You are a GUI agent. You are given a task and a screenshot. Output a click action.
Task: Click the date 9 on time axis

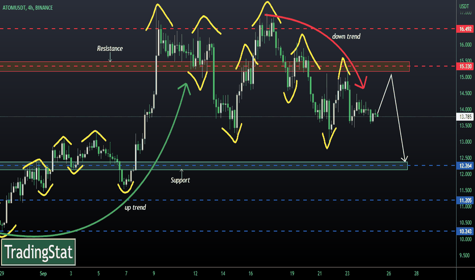pyautogui.click(x=154, y=274)
